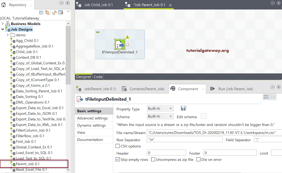
Task: Collapse all items using the Repository toolbar icon
Action: tap(41, 13)
